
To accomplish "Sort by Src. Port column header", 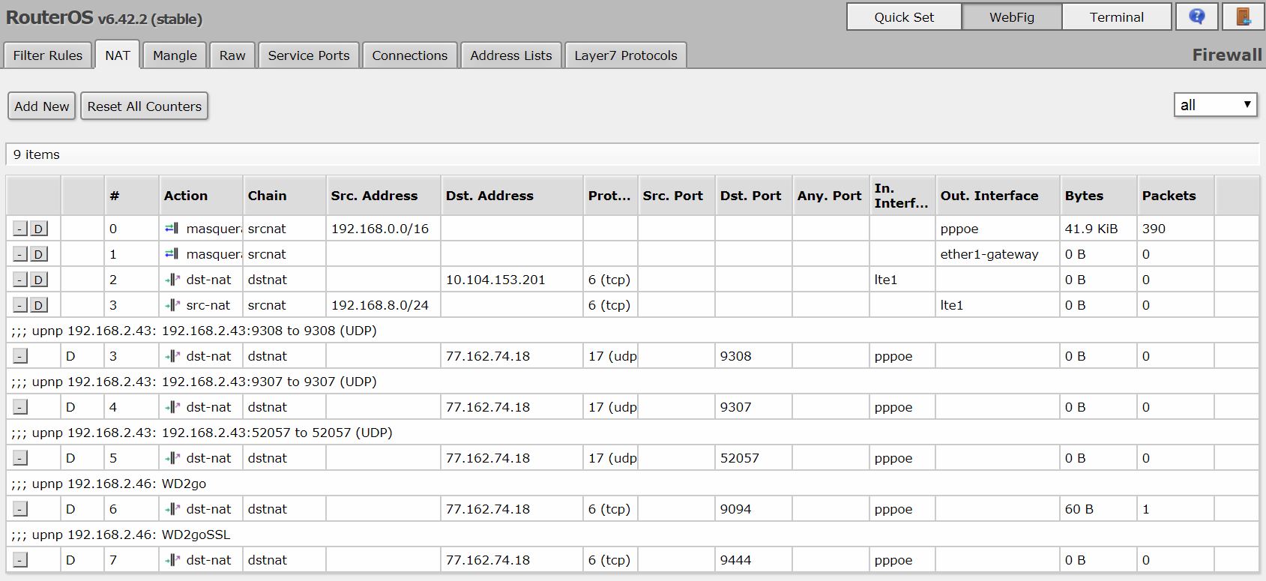I will (x=677, y=196).
